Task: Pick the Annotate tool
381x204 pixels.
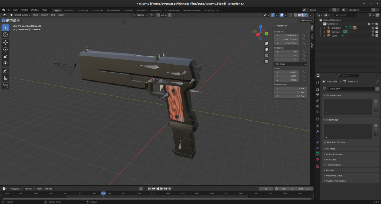Action: [5, 71]
